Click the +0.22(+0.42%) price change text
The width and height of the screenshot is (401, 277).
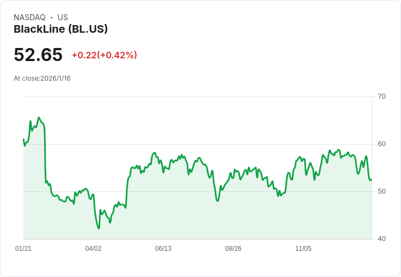[x=105, y=55]
